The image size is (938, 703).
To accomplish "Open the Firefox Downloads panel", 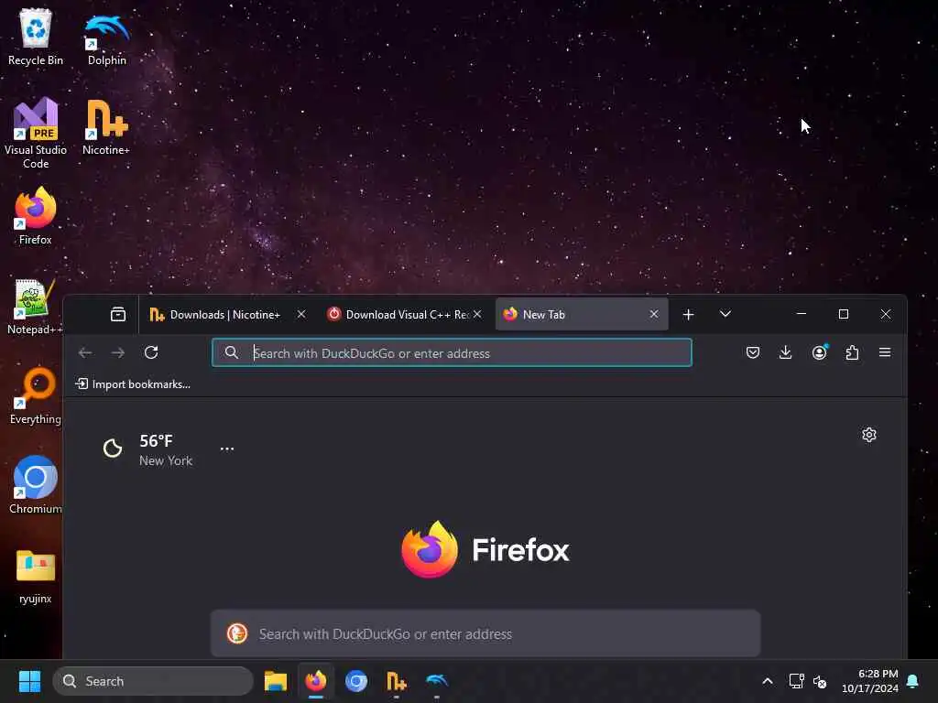I will click(x=785, y=352).
